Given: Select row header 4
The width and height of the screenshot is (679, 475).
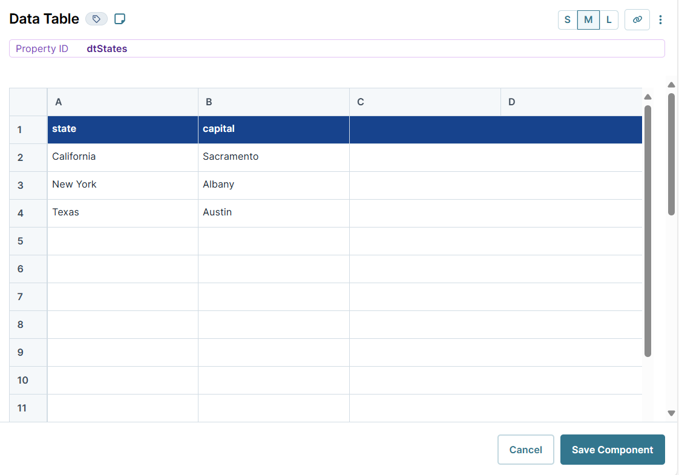Looking at the screenshot, I should (x=28, y=213).
